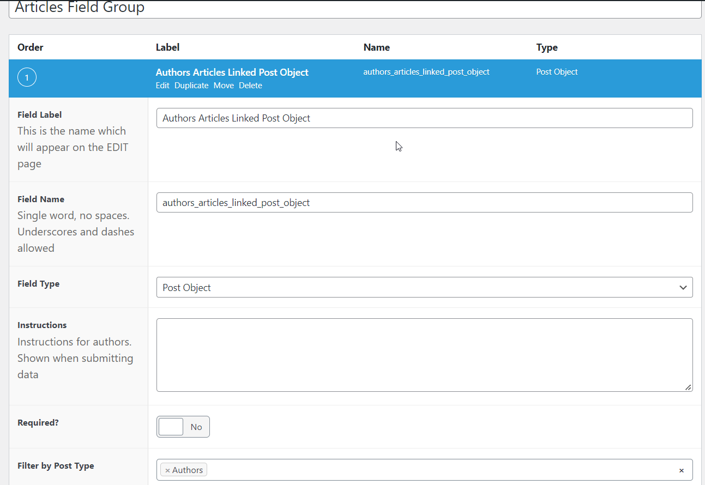Click the Authors tag in the post type filter
705x485 pixels.
(x=188, y=470)
